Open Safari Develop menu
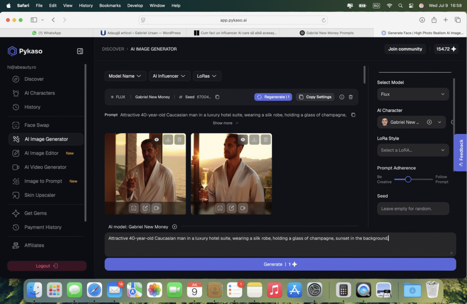The width and height of the screenshot is (467, 304). (x=135, y=5)
